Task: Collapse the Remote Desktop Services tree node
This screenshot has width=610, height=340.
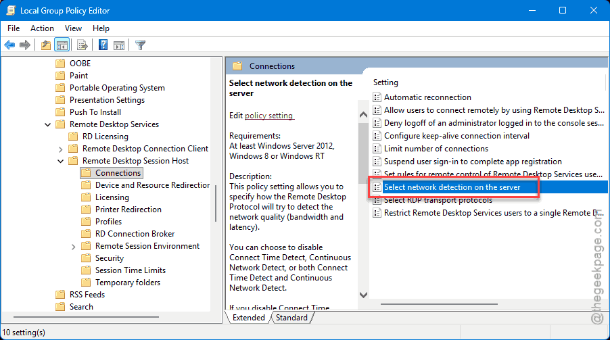Action: tap(48, 124)
